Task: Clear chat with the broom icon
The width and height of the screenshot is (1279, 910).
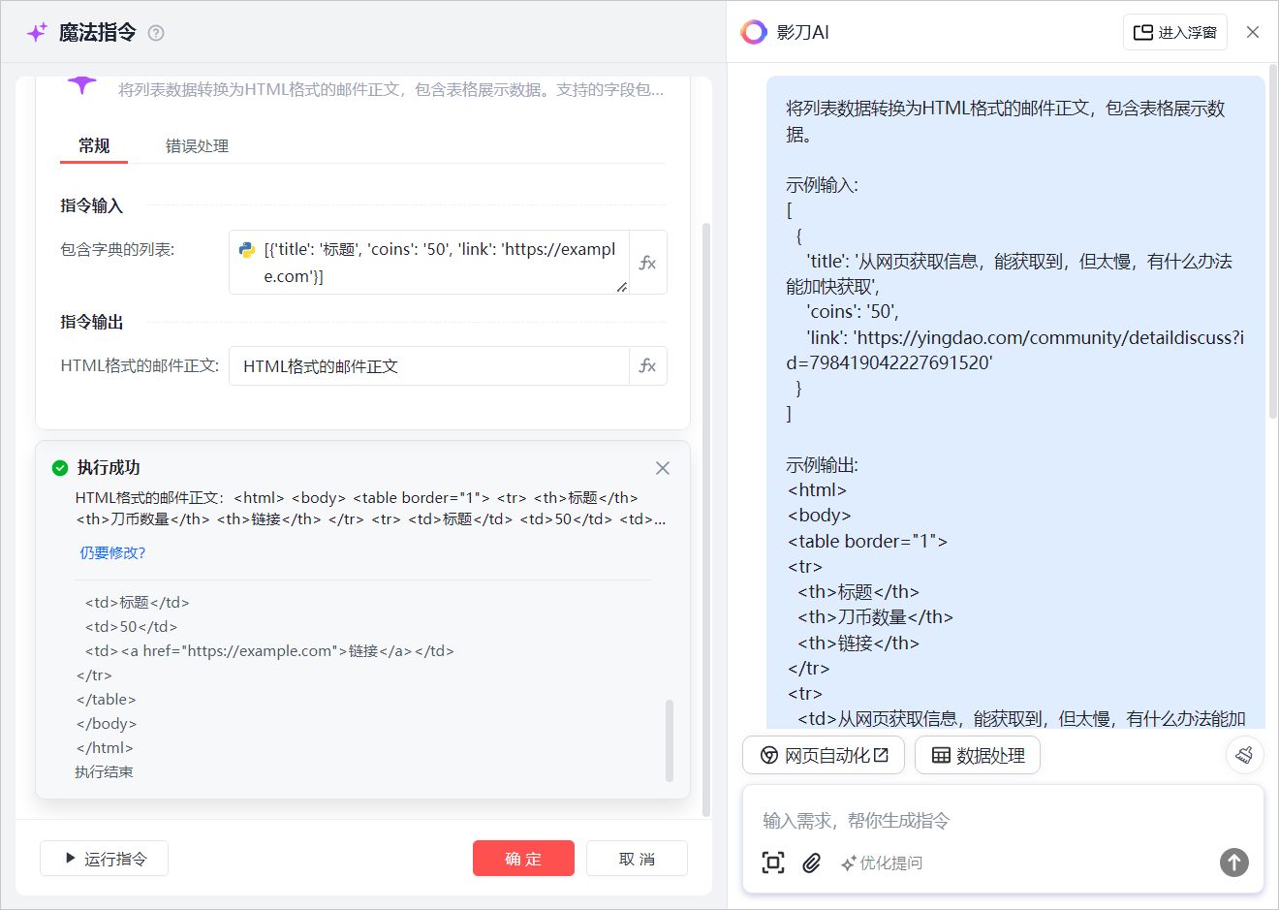Action: point(1244,755)
